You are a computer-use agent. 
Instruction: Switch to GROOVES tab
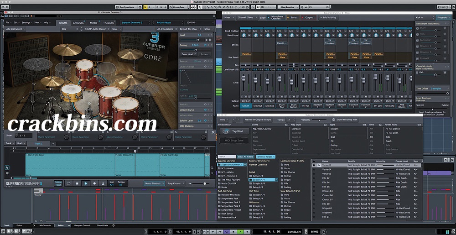(x=78, y=23)
